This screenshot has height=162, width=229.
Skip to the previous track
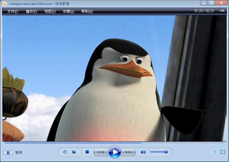tap(101, 152)
